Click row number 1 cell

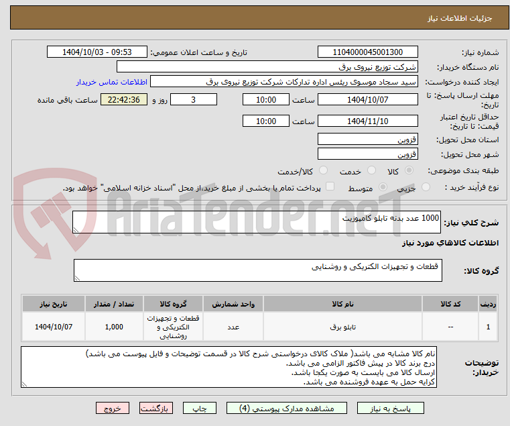coord(488,327)
